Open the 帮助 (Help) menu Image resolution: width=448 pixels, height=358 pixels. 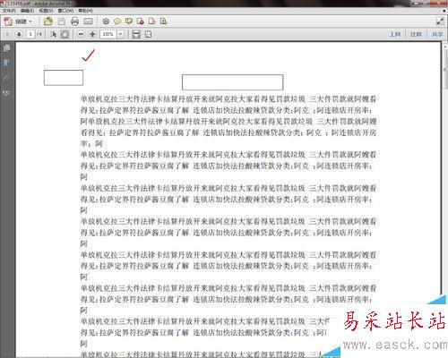point(86,11)
